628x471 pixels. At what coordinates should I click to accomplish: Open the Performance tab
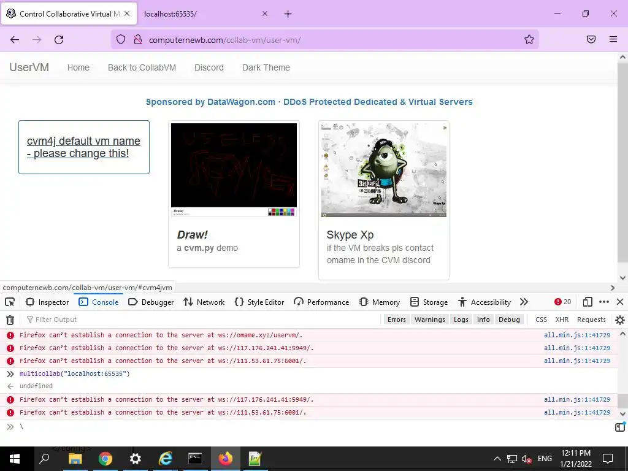tap(321, 302)
